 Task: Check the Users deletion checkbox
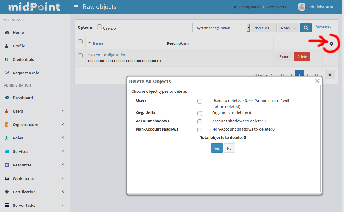pos(200,101)
